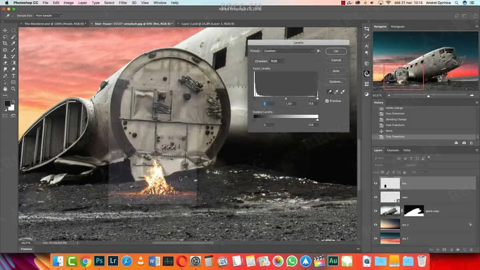Click the foreground color swatch
The height and width of the screenshot is (270, 480).
(7, 104)
